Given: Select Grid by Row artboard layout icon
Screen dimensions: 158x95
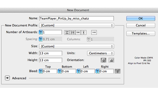Looking at the screenshot, I should 67,32.
